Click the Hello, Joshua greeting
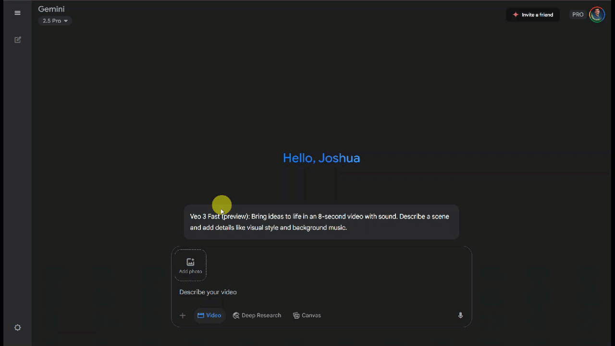Screen dimensions: 615x346 pos(321,158)
